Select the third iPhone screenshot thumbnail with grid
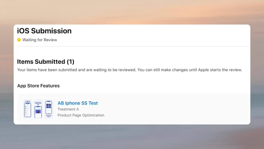Viewport: 264px width, 149px height. tap(49, 109)
